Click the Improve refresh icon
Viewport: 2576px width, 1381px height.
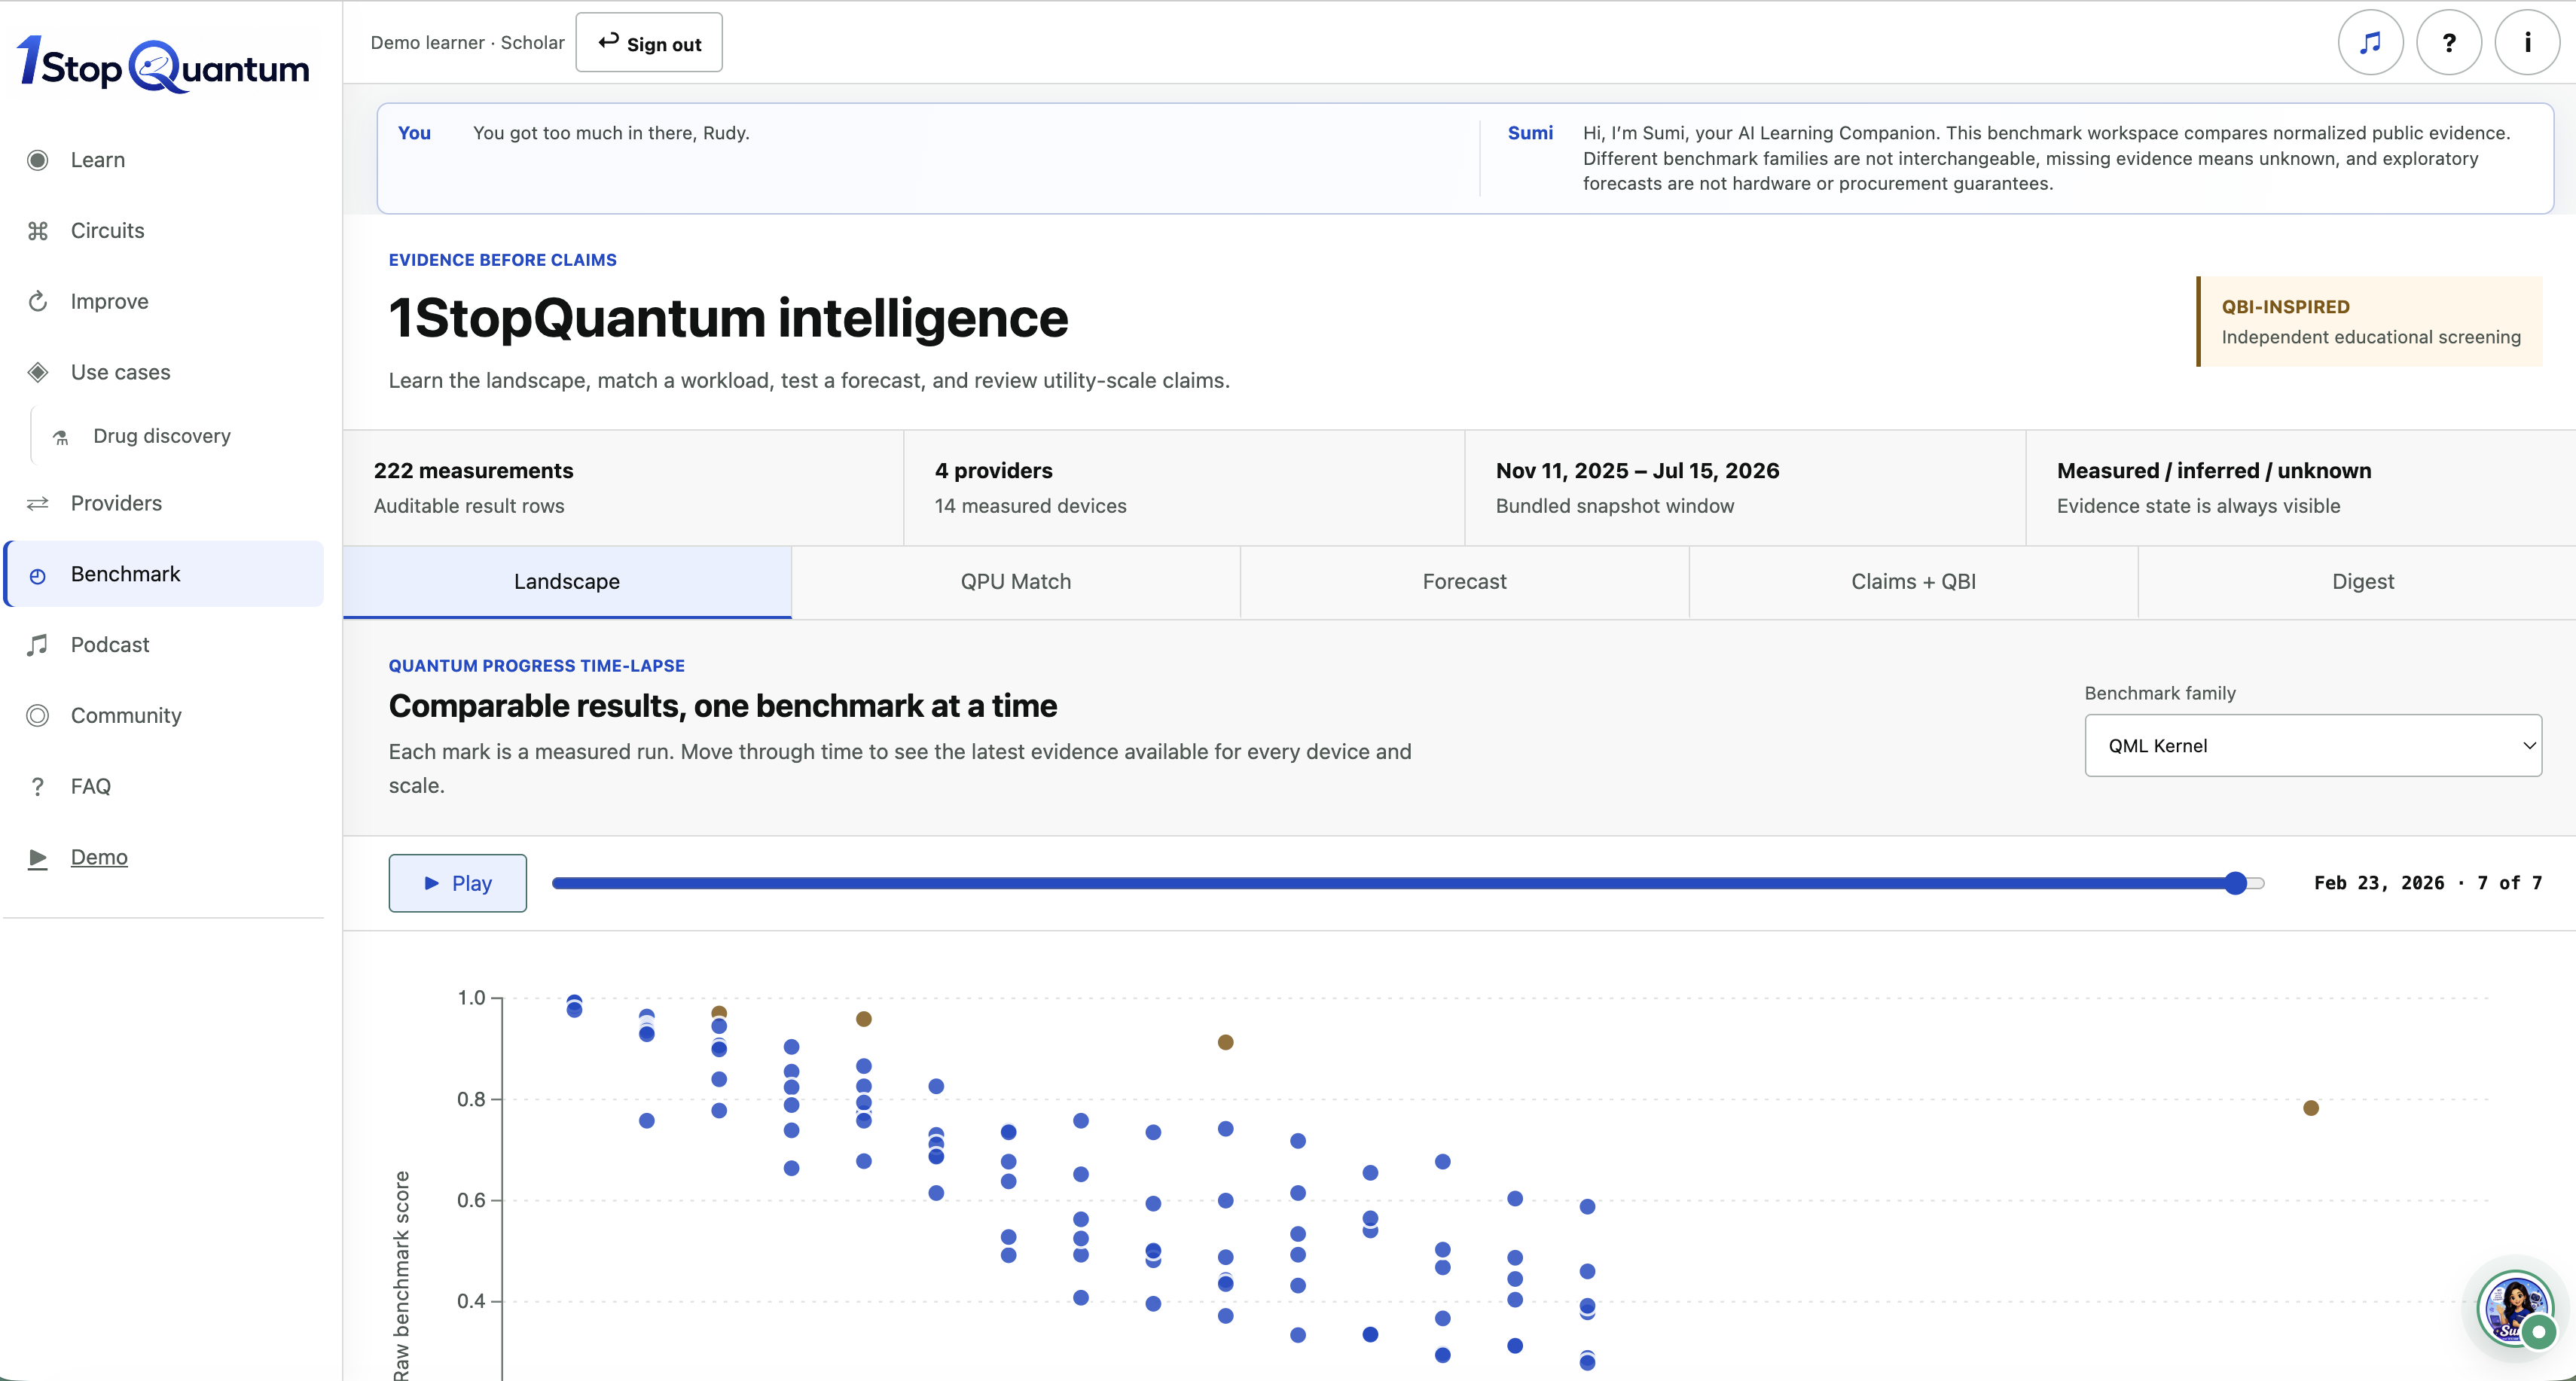[38, 302]
